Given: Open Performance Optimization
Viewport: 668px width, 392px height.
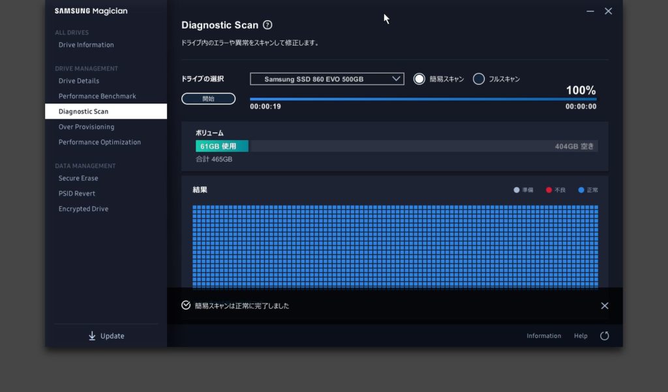Looking at the screenshot, I should coord(100,142).
